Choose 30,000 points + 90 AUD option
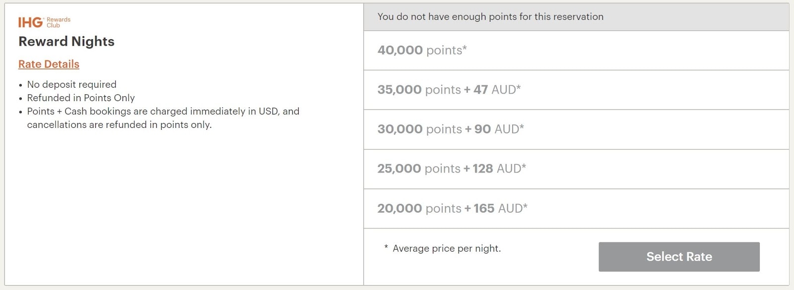The image size is (794, 290). [576, 129]
